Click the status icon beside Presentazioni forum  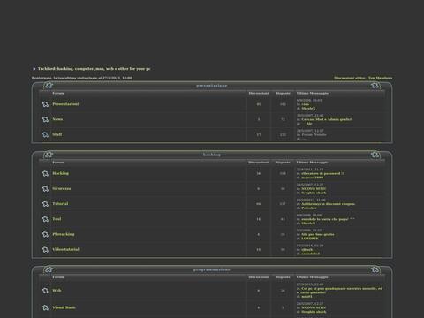point(45,104)
